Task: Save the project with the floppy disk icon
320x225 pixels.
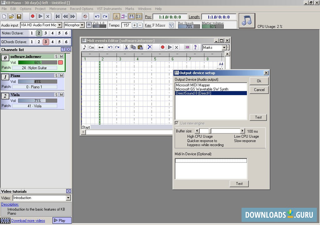Action: pyautogui.click(x=19, y=16)
